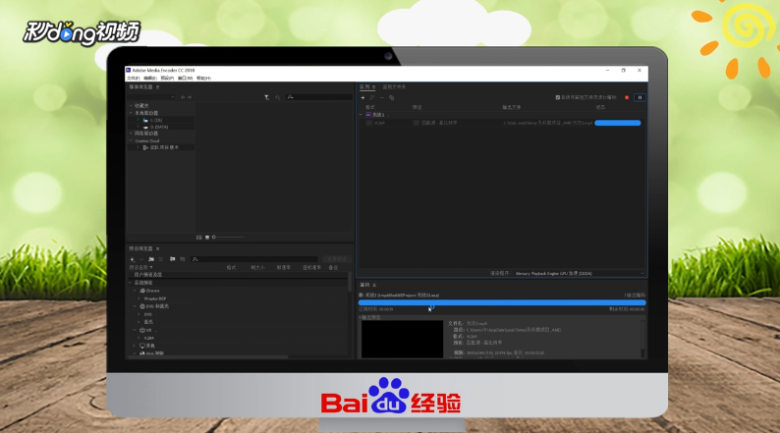Screen dimensions: 780x433
Task: Click the add output icon in queue toolbar
Action: tap(372, 98)
